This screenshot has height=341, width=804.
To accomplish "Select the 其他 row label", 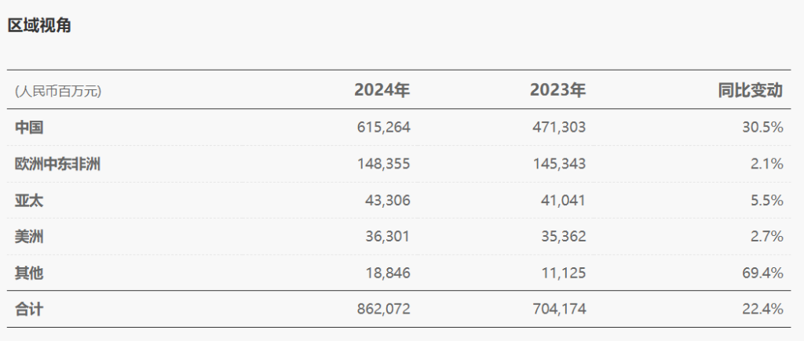I will tap(29, 273).
